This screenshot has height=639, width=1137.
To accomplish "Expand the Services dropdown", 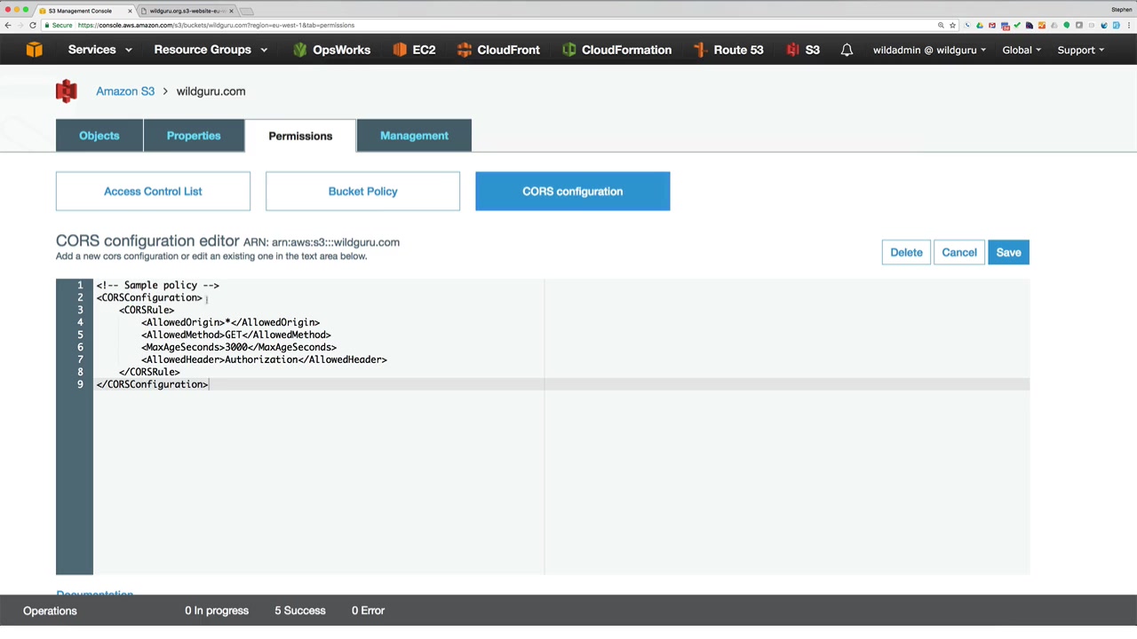I will [x=99, y=50].
